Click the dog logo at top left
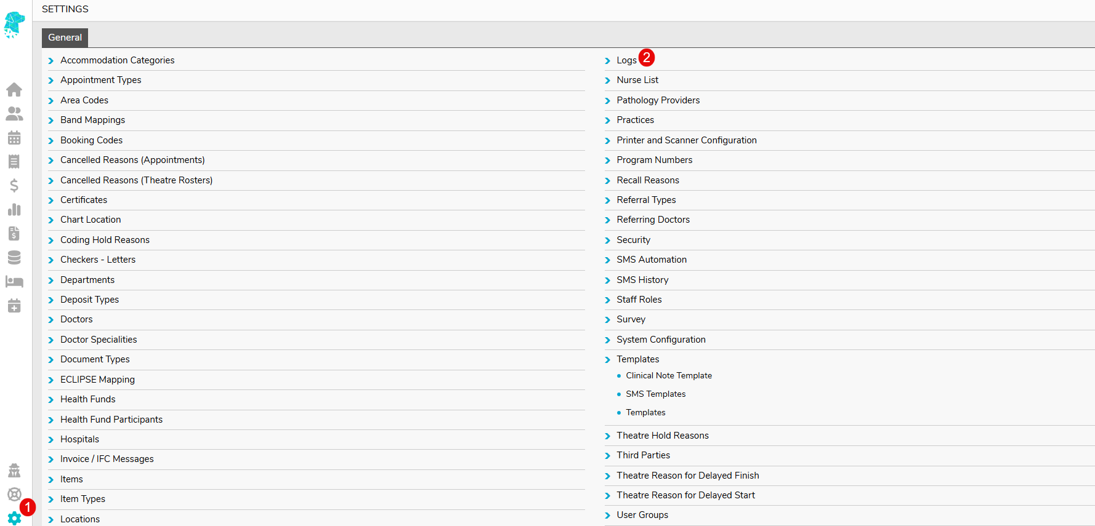The width and height of the screenshot is (1095, 526). [x=14, y=25]
